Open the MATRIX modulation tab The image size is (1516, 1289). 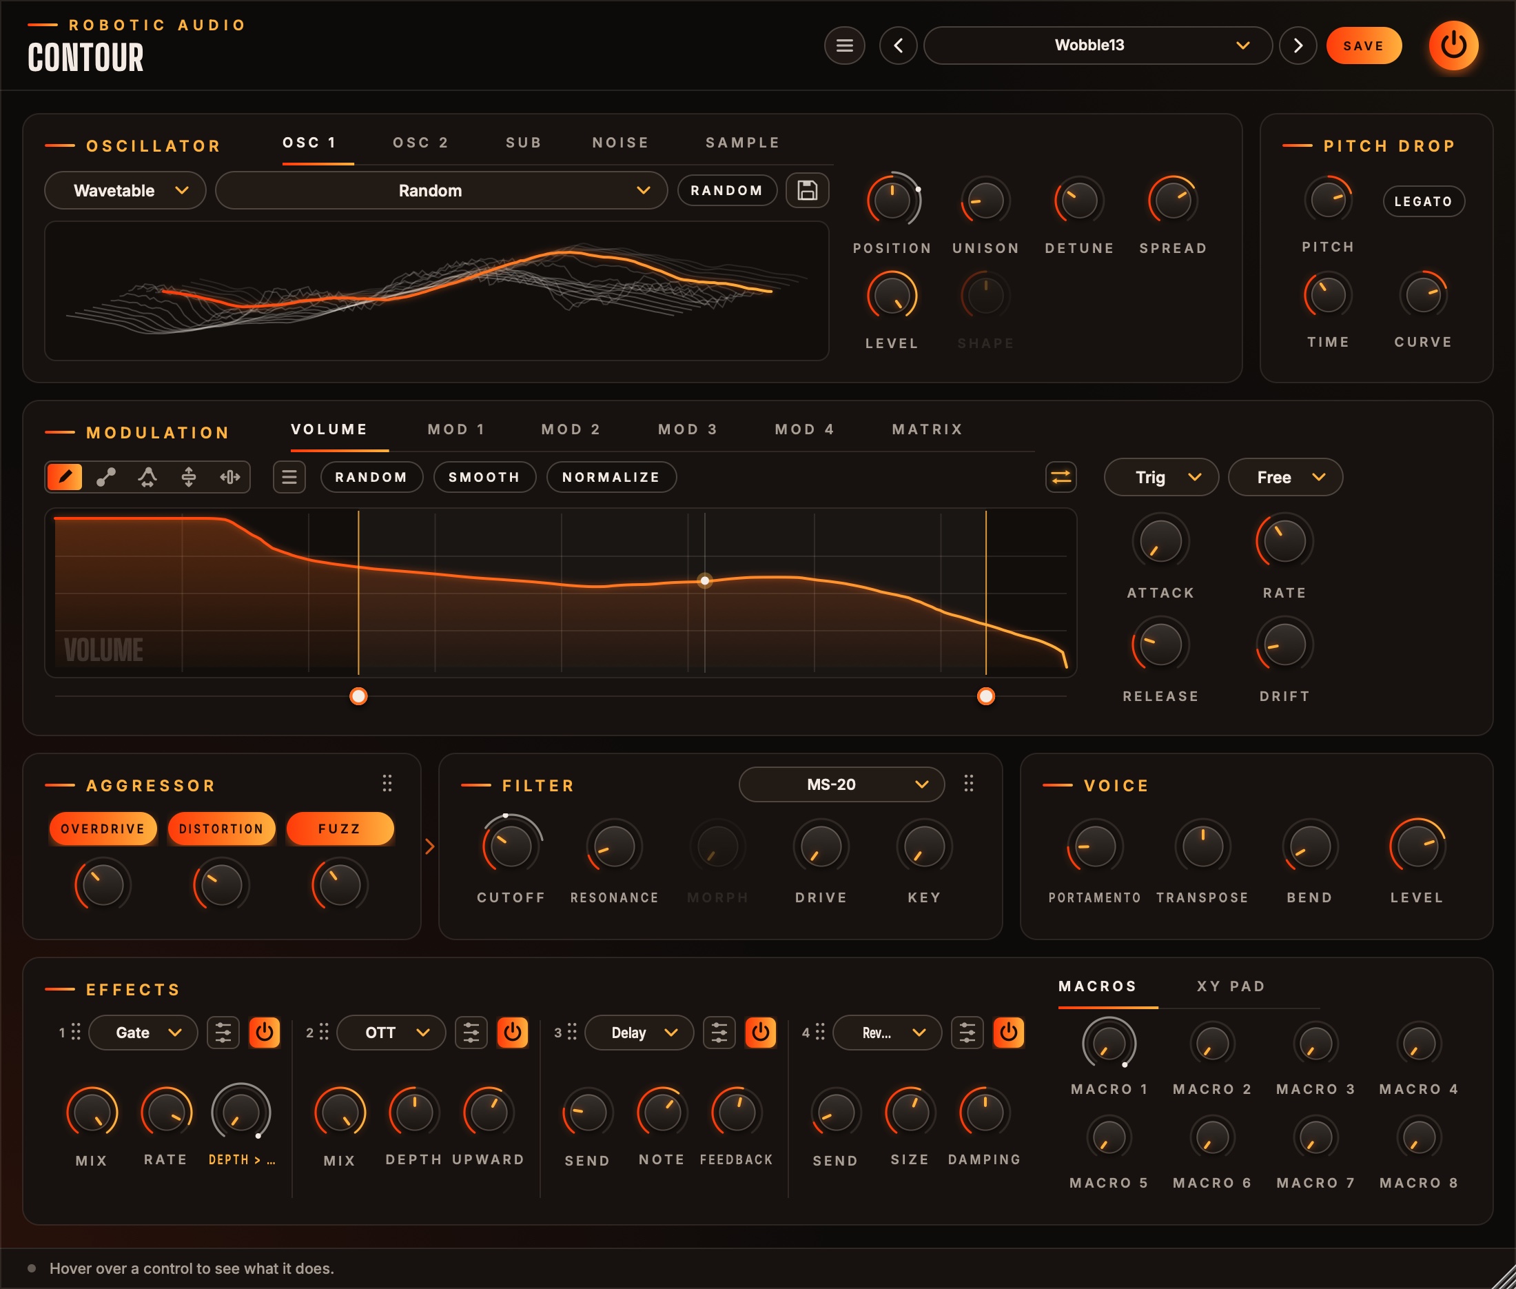[927, 429]
